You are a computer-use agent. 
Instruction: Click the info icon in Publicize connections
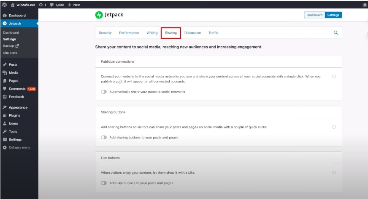(334, 77)
